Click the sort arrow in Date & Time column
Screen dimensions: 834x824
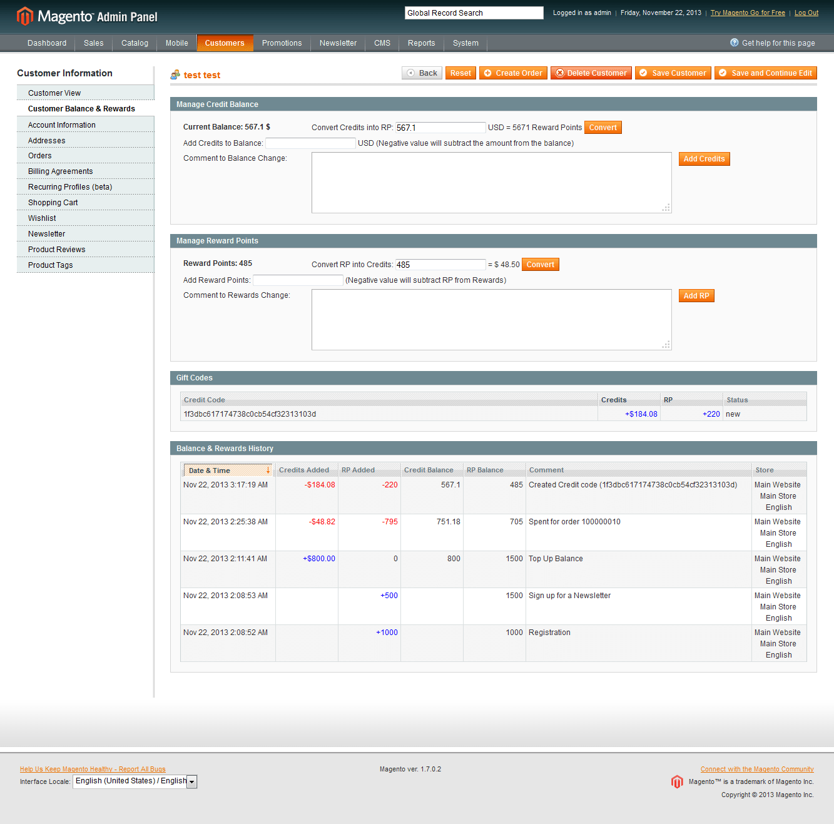click(x=268, y=469)
